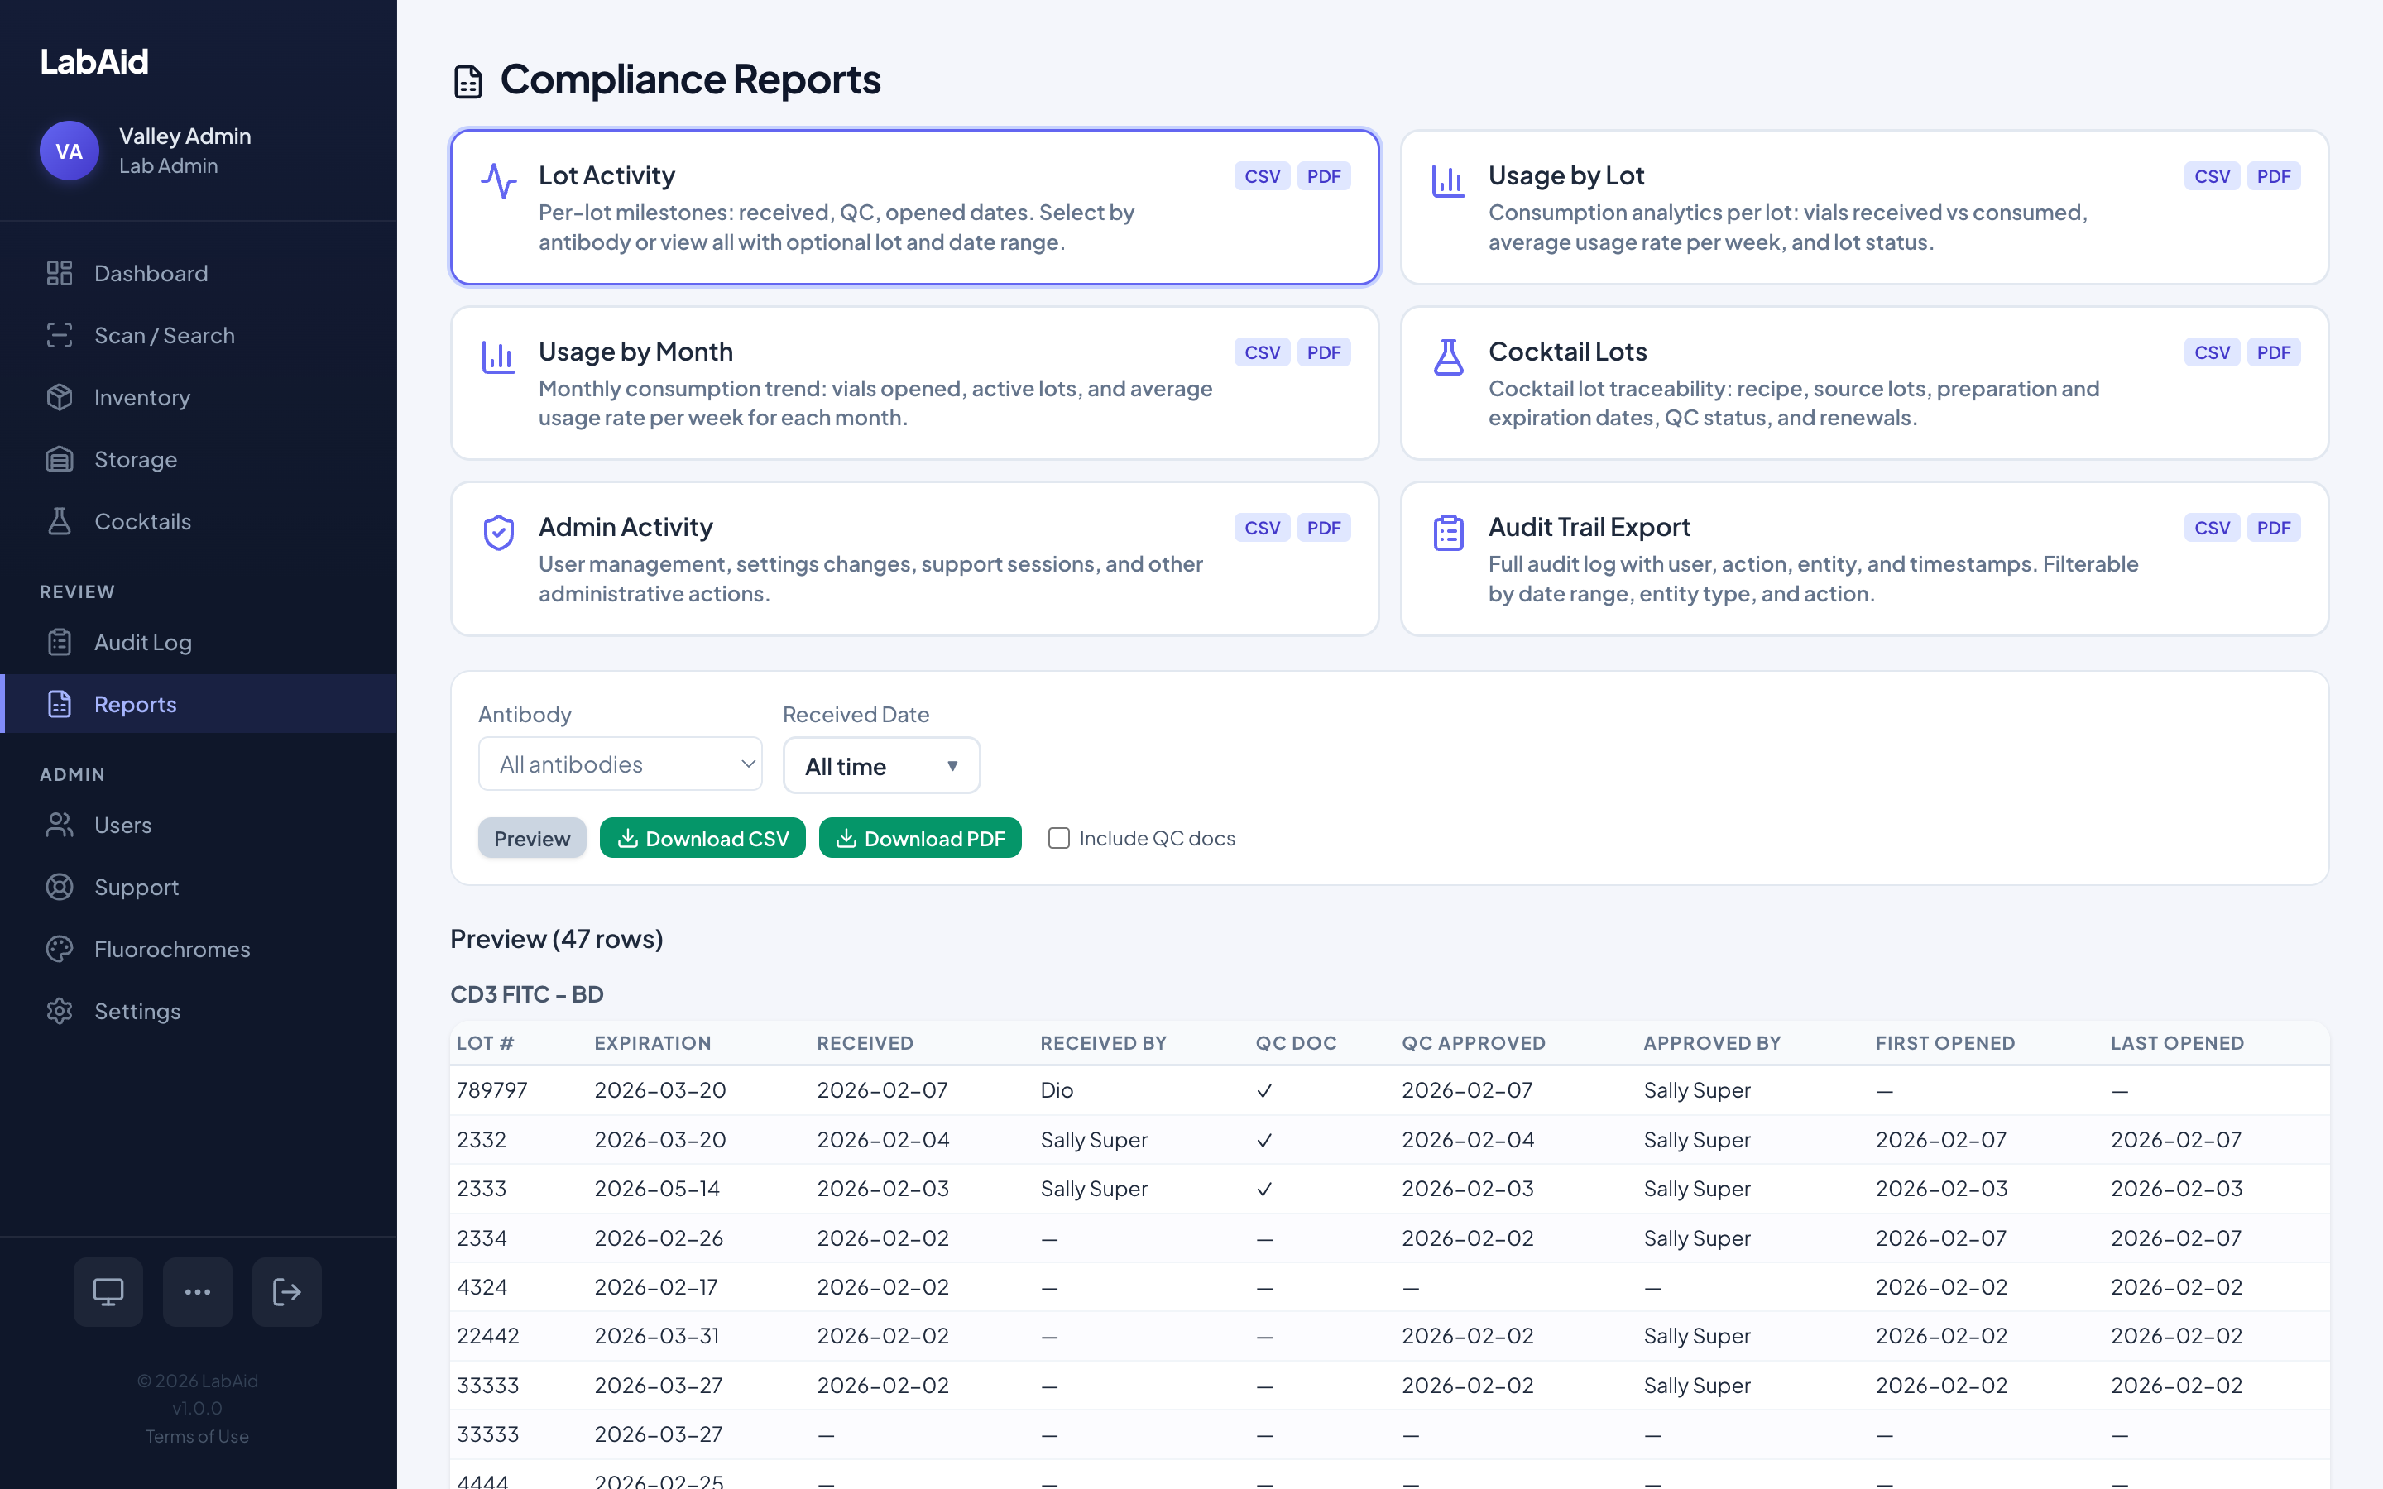
Task: Click the Settings gear icon
Action: tap(59, 1010)
